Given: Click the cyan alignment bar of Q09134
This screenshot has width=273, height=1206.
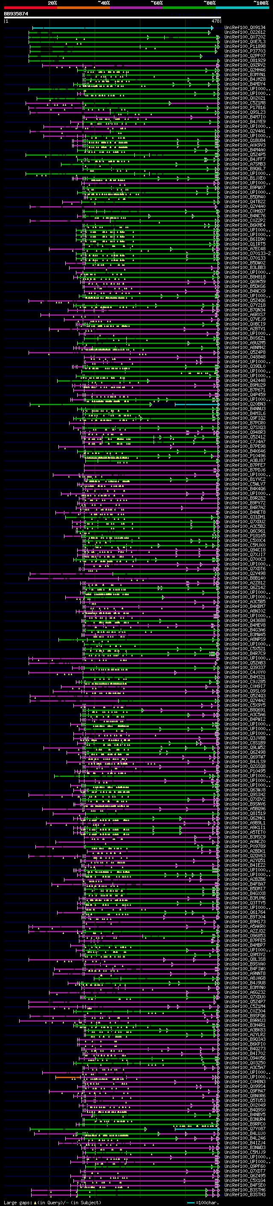Looking at the screenshot, I should [x=122, y=28].
